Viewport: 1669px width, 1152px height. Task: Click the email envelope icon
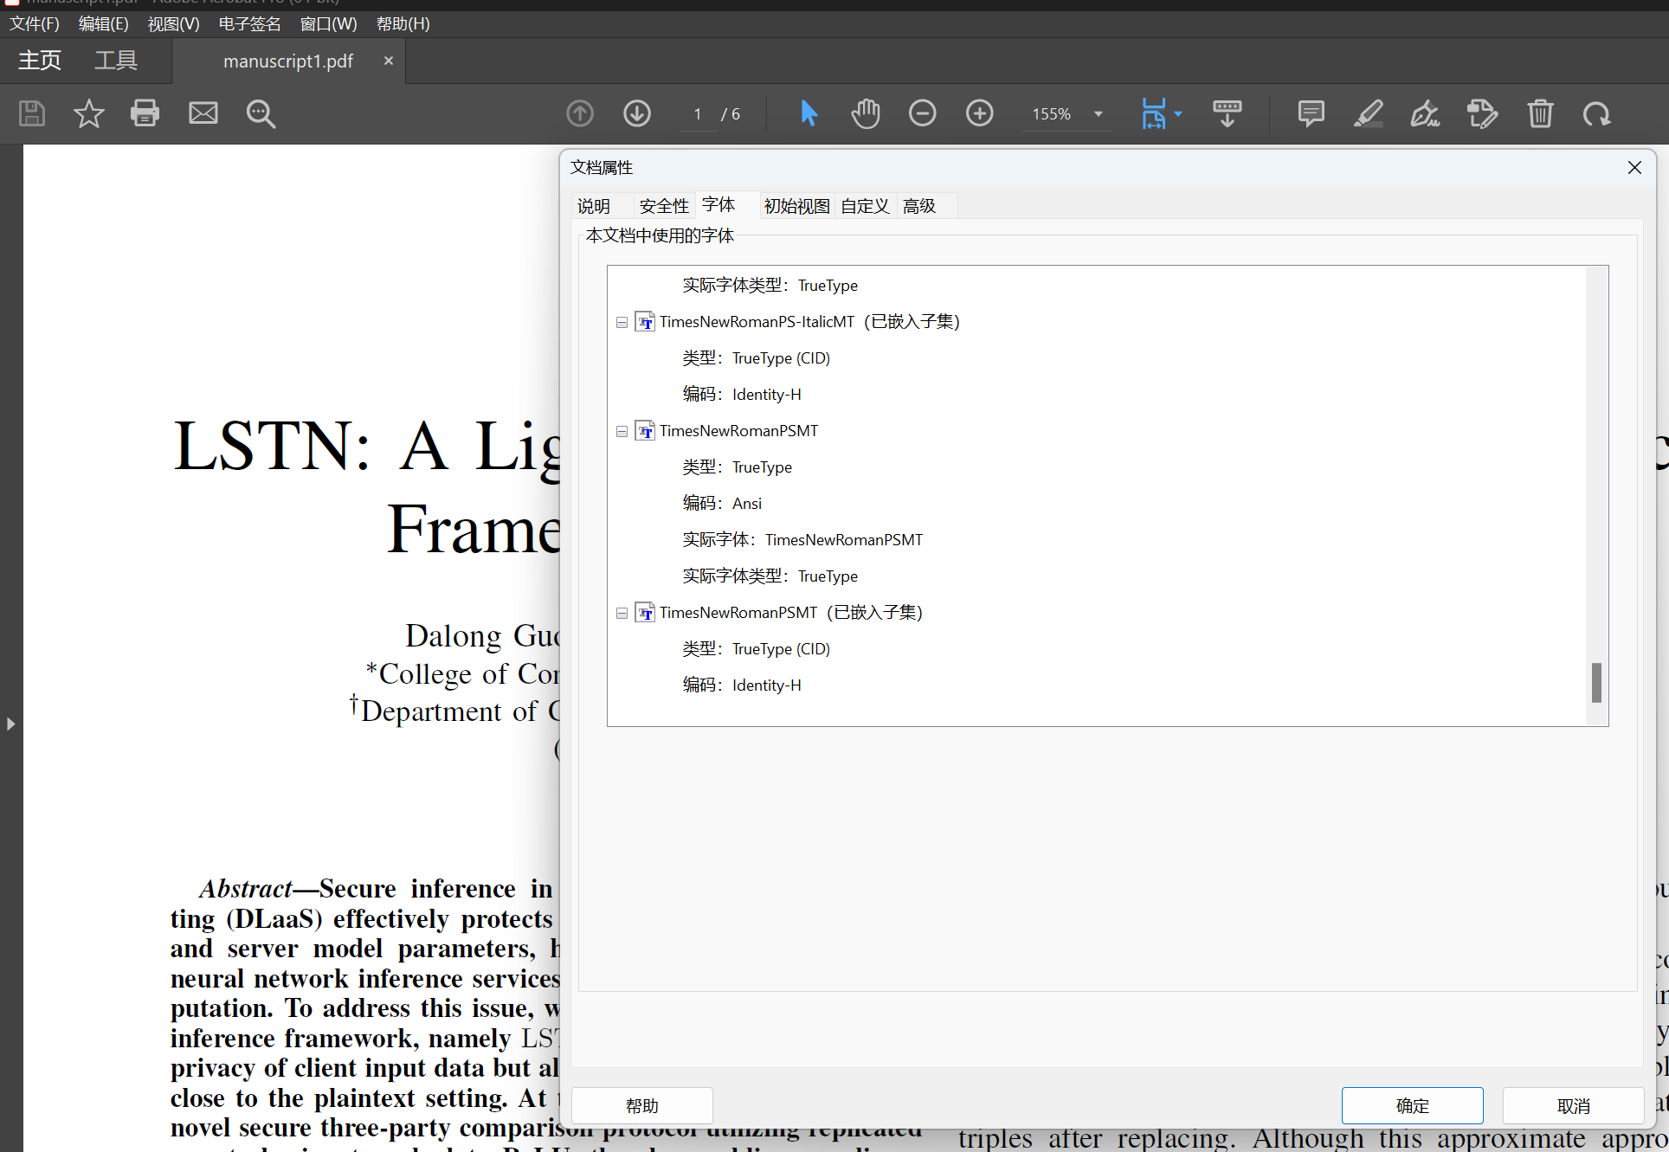pyautogui.click(x=203, y=113)
